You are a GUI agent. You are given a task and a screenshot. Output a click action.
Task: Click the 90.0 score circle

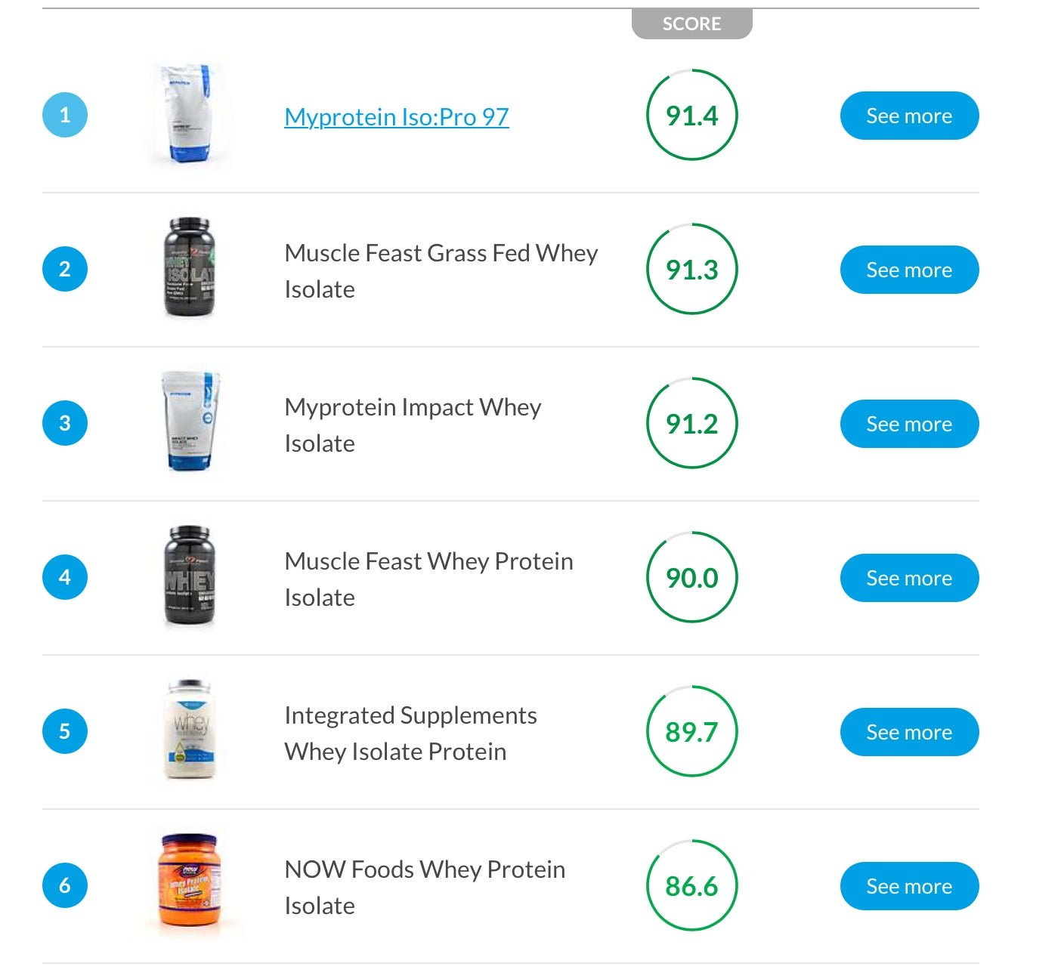692,577
